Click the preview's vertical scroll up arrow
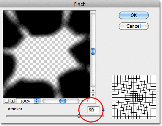 pyautogui.click(x=93, y=90)
